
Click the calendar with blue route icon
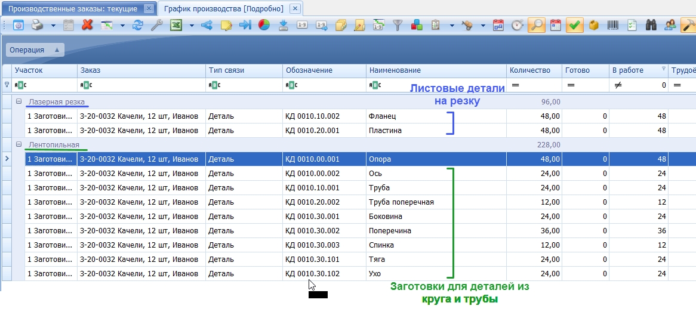498,26
